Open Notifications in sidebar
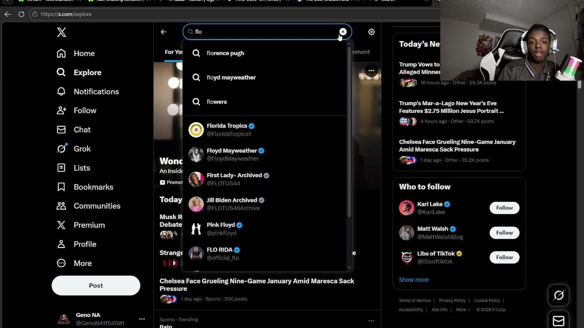Image resolution: width=584 pixels, height=328 pixels. point(88,92)
